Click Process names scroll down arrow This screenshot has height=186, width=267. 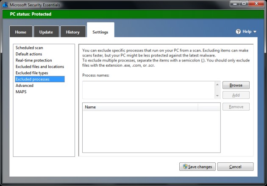(x=217, y=96)
